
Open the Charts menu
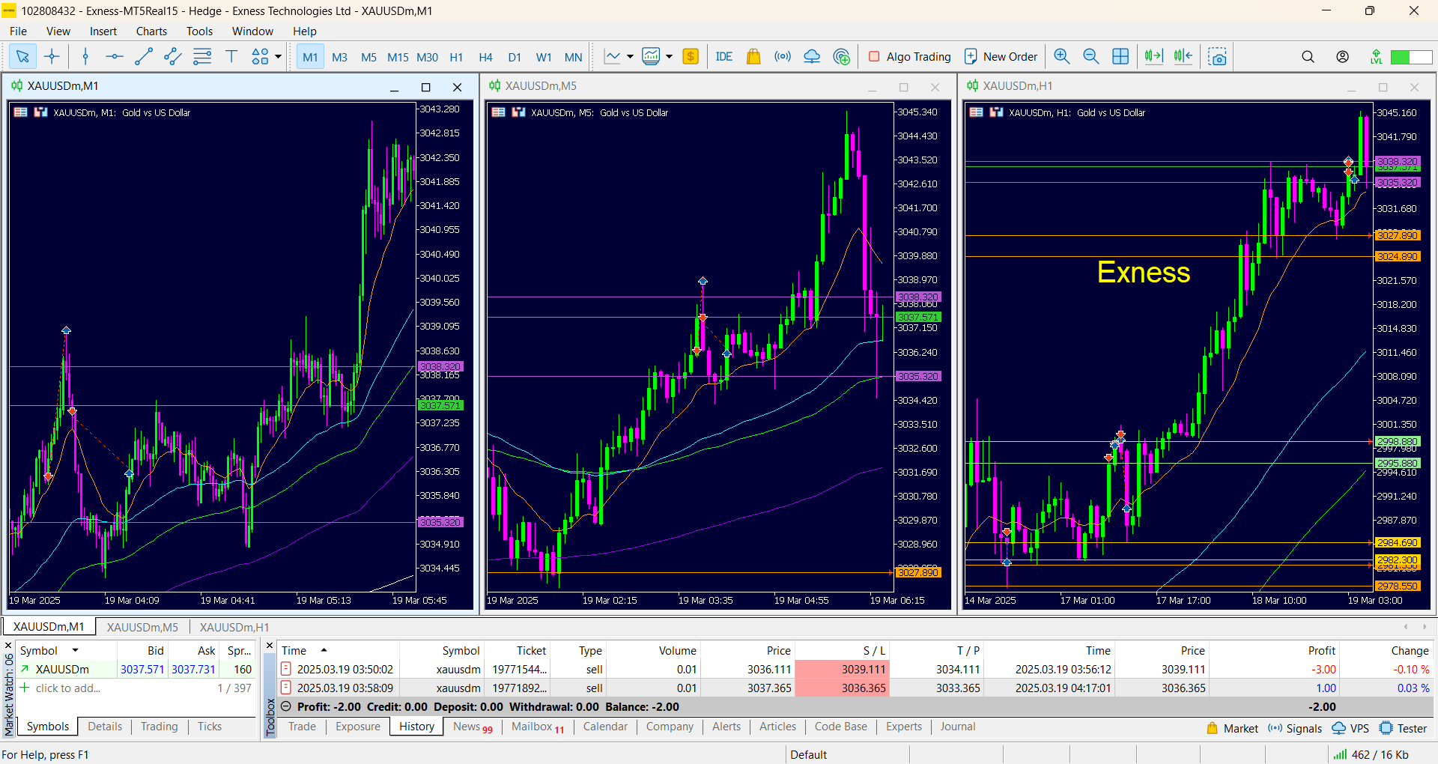click(x=151, y=31)
